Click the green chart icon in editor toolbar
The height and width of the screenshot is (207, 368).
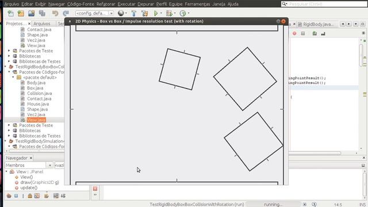pos(315,33)
